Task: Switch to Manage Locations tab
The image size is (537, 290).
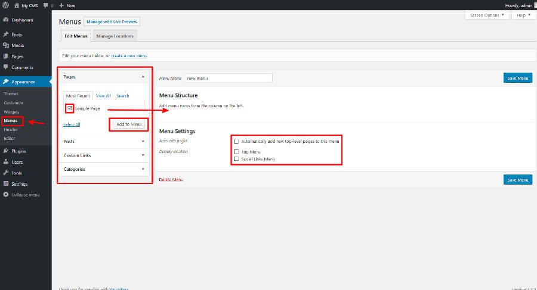Action: [115, 36]
